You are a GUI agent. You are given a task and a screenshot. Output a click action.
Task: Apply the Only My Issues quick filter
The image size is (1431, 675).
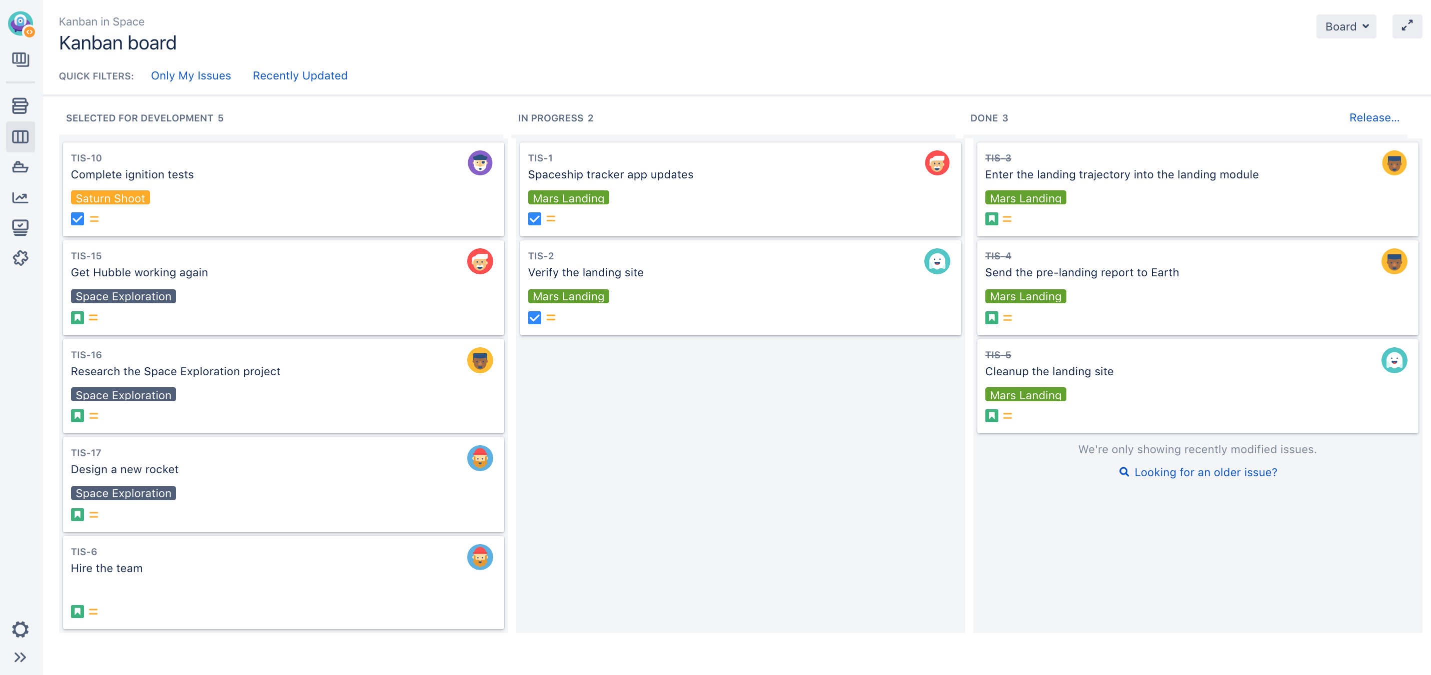pyautogui.click(x=191, y=75)
